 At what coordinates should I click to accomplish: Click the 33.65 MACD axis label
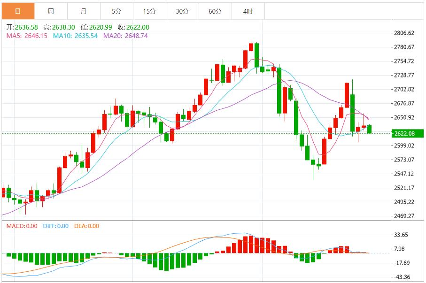point(401,235)
